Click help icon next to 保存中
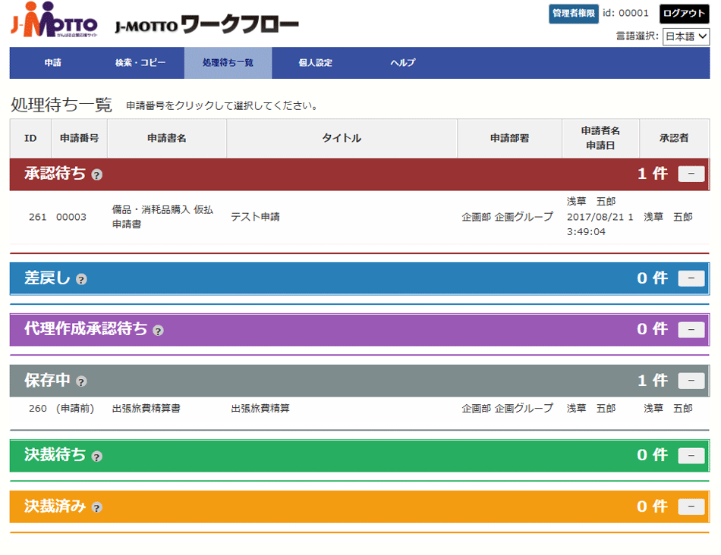The image size is (721, 555). coord(81,381)
